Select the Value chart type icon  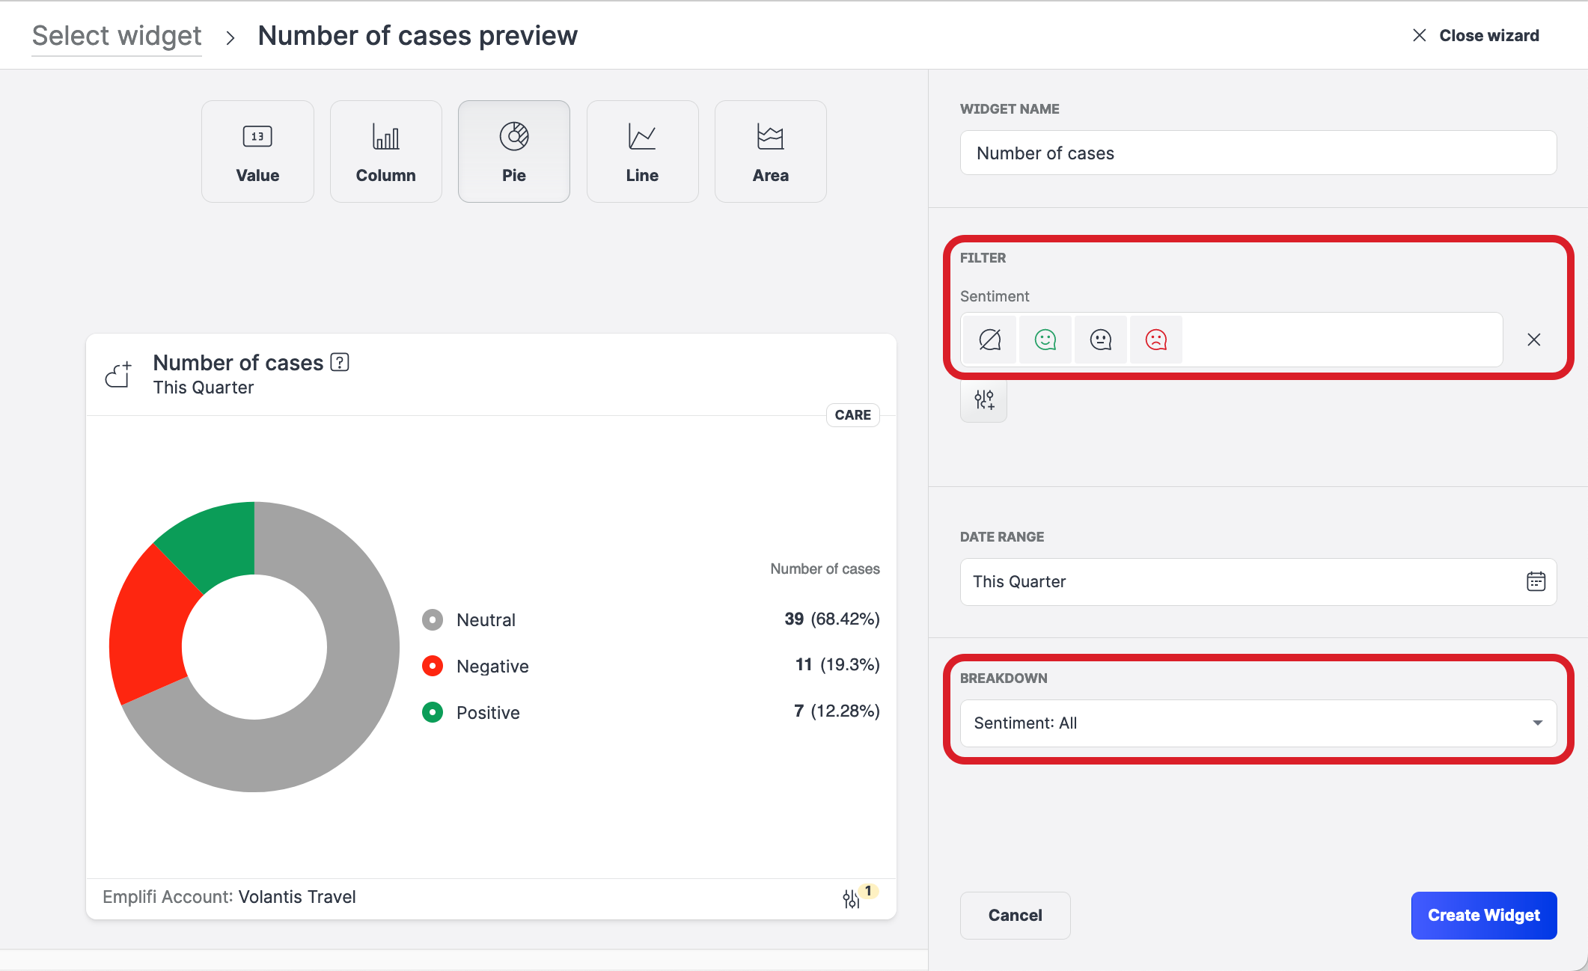[257, 151]
